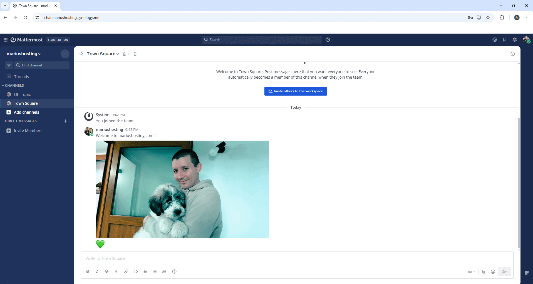The image size is (533, 284).
Task: Click the Invite Members sidebar link
Action: pos(28,130)
